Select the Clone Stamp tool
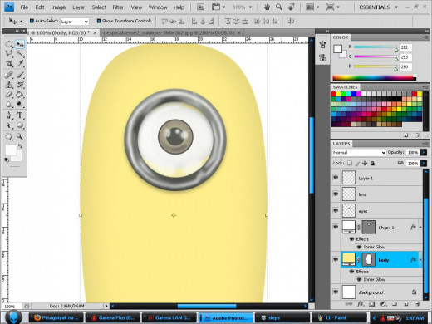 [9, 85]
